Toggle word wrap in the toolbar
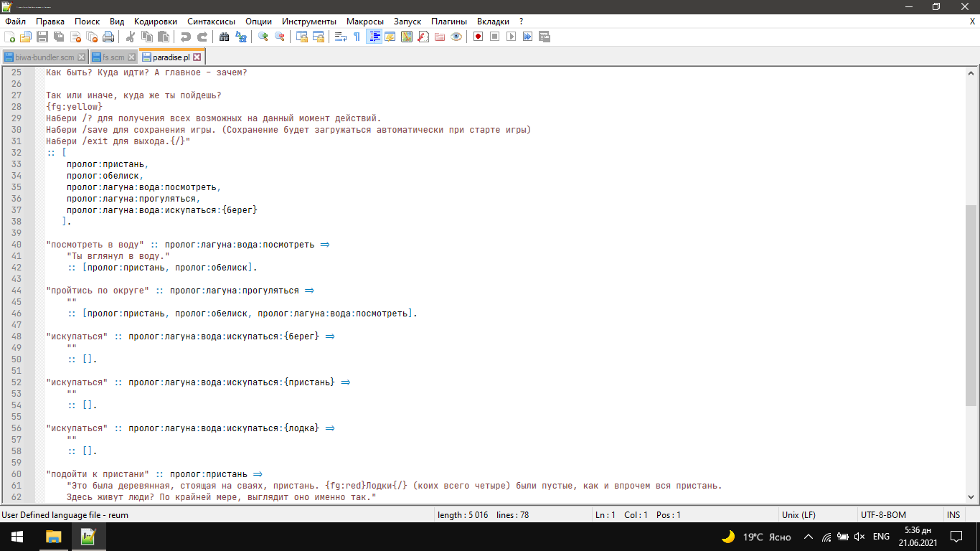Screen dimensions: 980x551 tap(341, 37)
